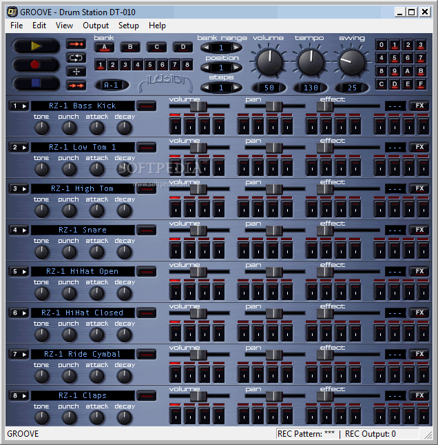Toggle first step pad of Bass Kick
438x445 pixels.
tap(176, 125)
